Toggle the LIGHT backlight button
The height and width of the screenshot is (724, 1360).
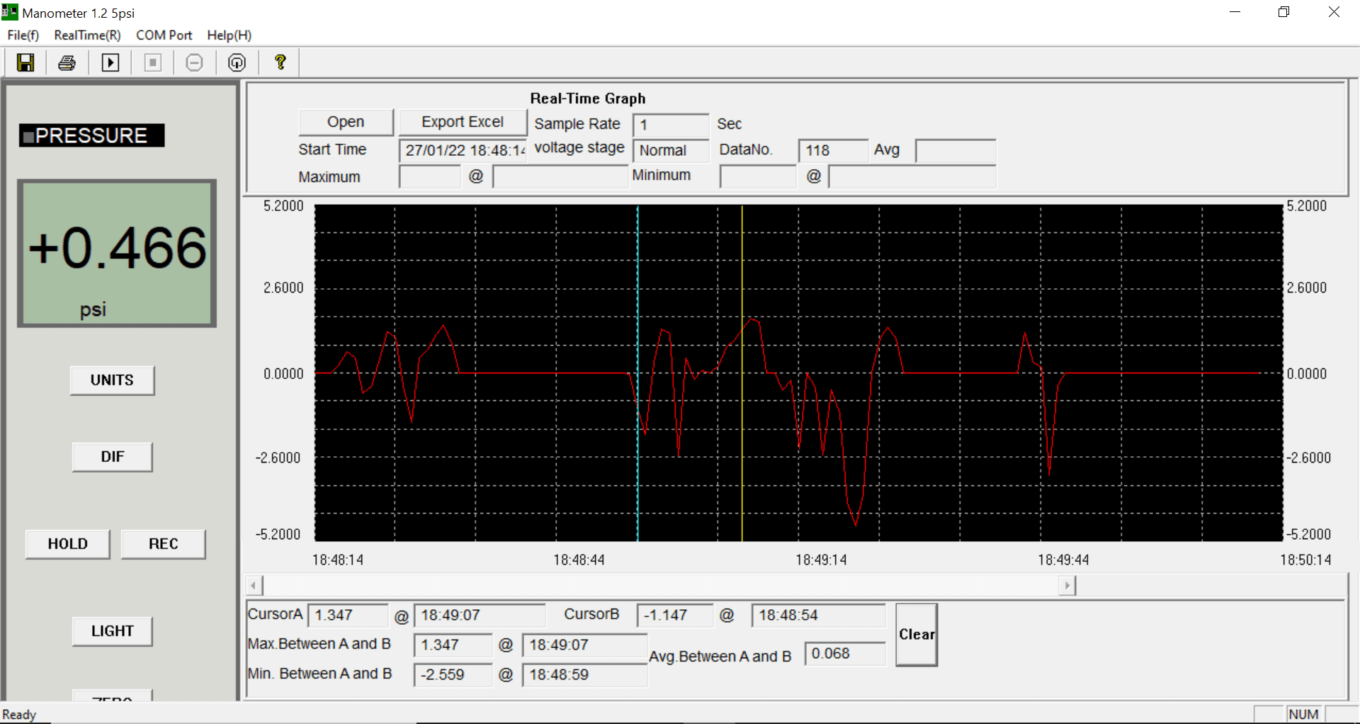[113, 631]
